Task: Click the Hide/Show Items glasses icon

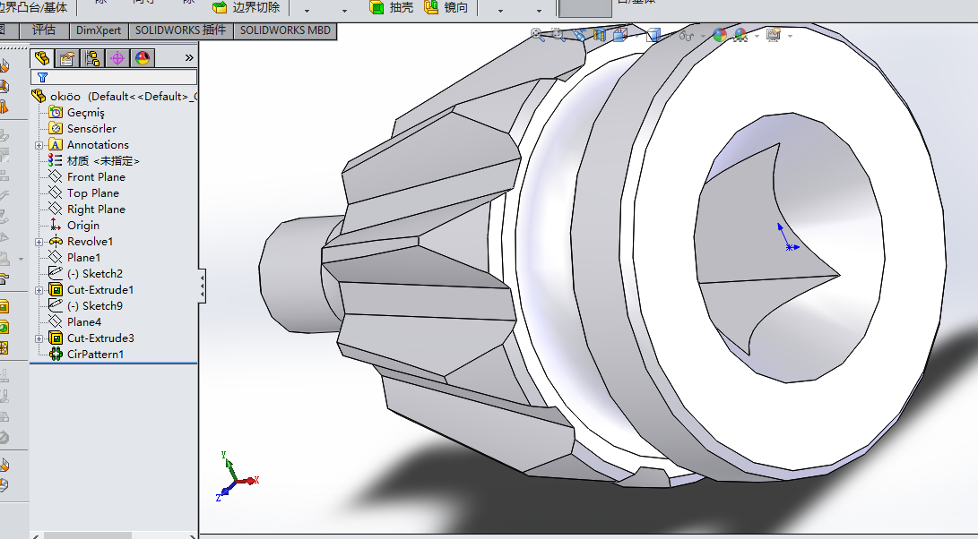Action: click(x=687, y=36)
